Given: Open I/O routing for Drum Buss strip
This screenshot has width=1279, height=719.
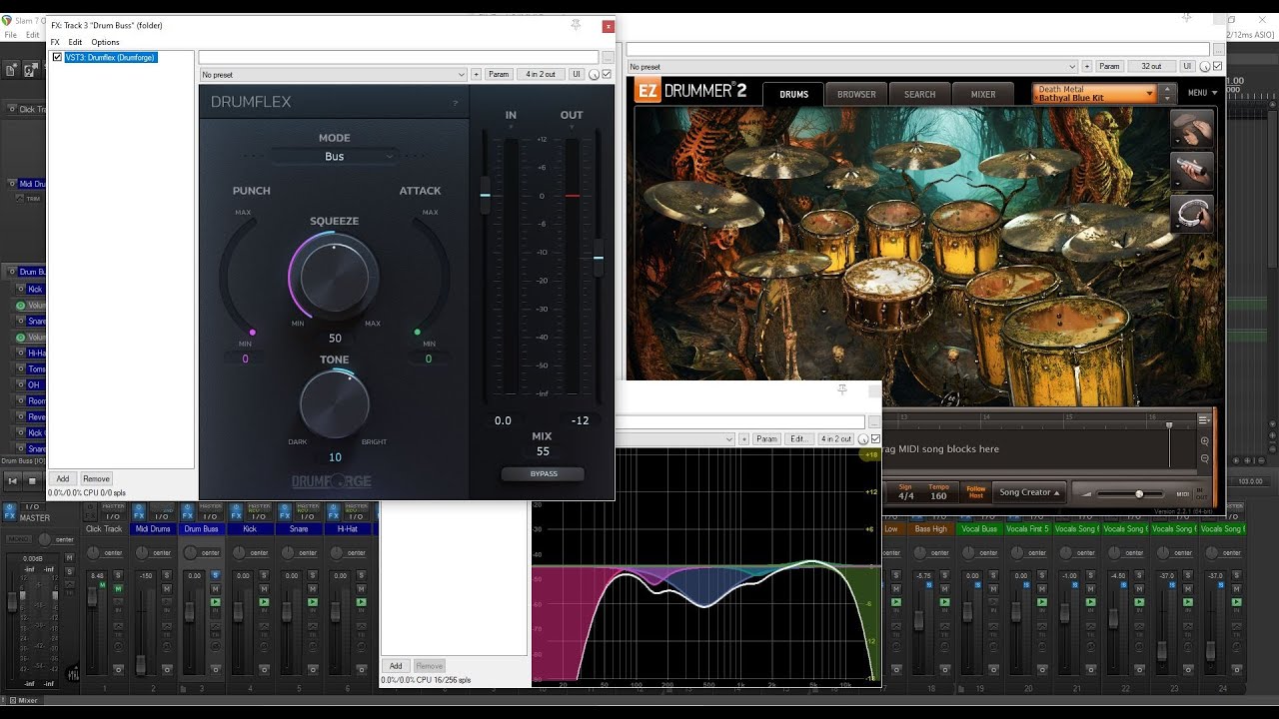Looking at the screenshot, I should [x=210, y=516].
